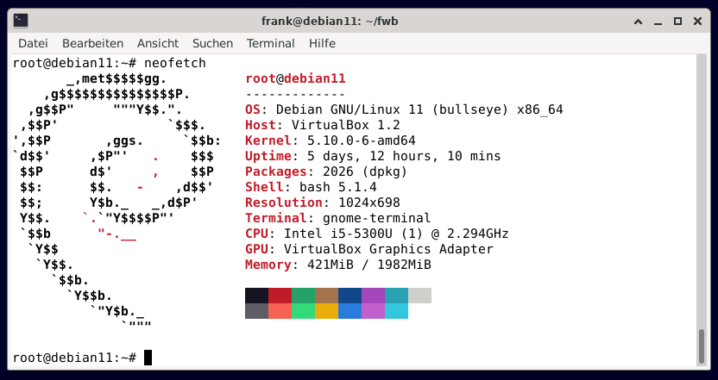718x380 pixels.
Task: Click the red color block in neofetch palette
Action: click(x=280, y=296)
